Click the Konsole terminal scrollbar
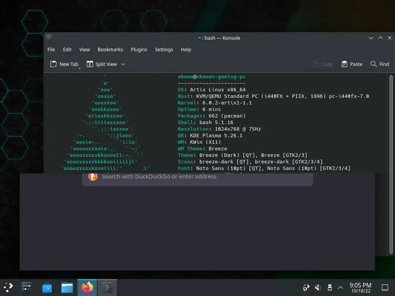The height and width of the screenshot is (296, 395). [x=391, y=165]
